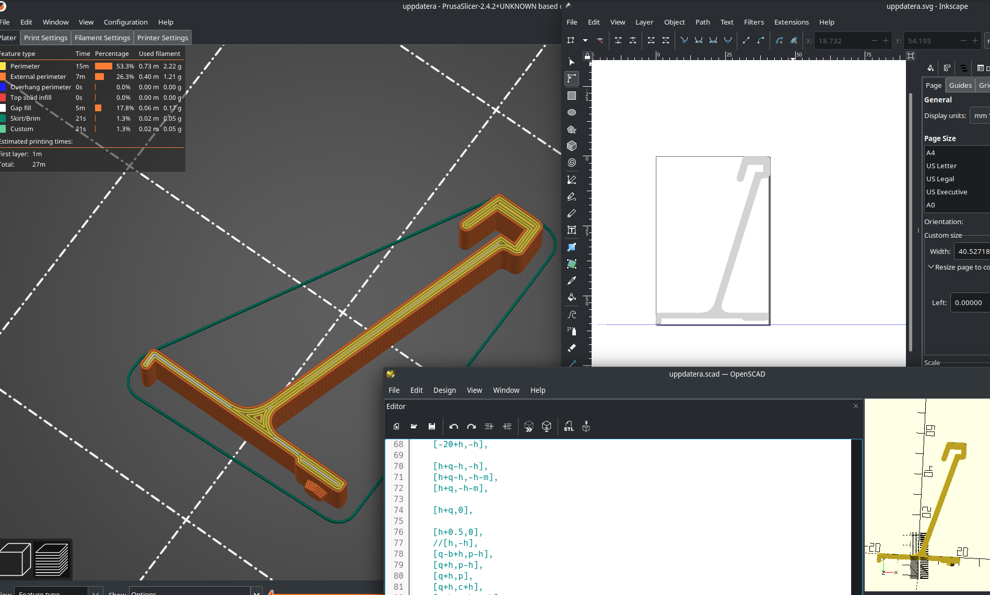Open the Display units dropdown
The image size is (990, 595).
point(980,116)
